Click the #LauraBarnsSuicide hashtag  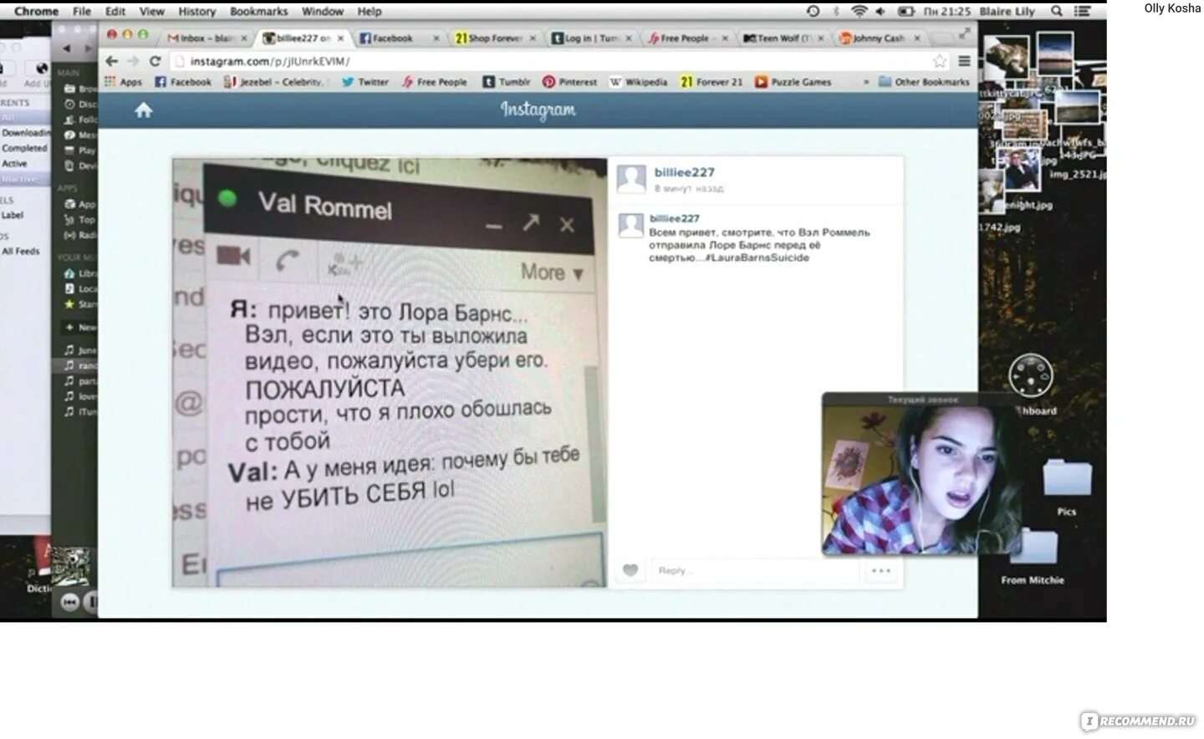(758, 257)
